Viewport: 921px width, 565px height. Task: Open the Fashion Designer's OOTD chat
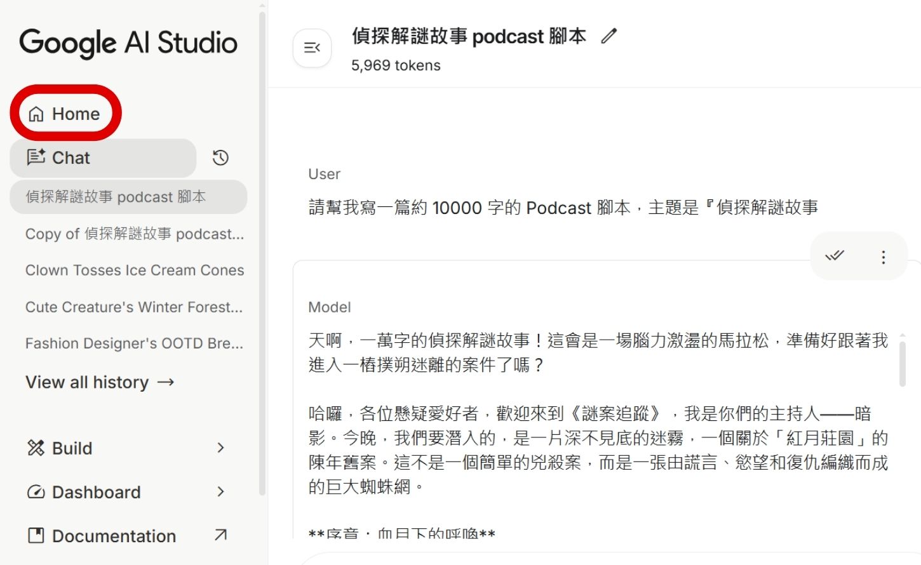[133, 343]
